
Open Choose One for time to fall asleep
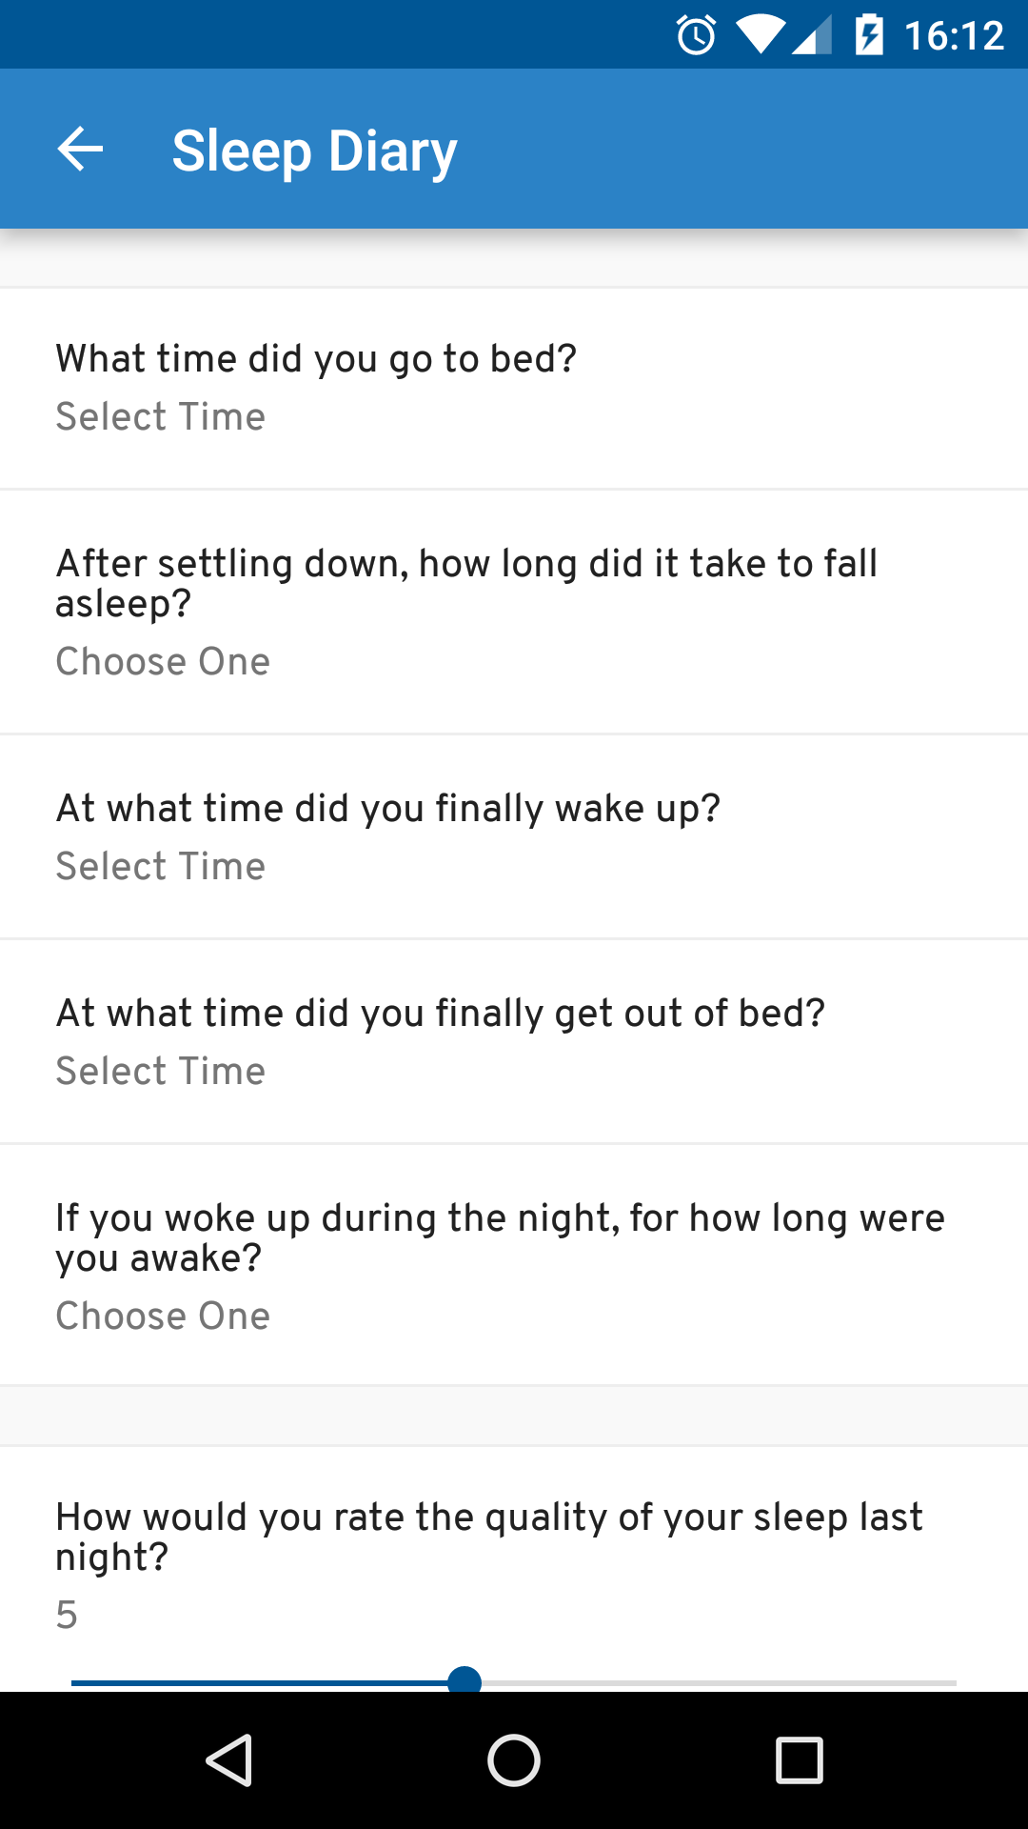(163, 662)
